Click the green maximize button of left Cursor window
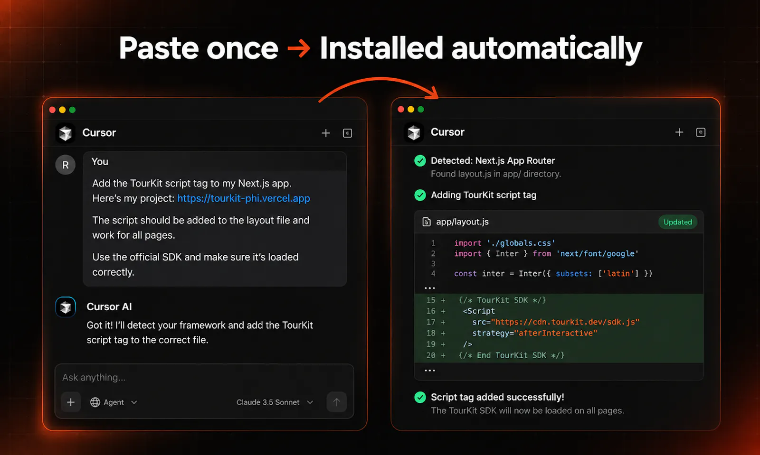 (72, 110)
